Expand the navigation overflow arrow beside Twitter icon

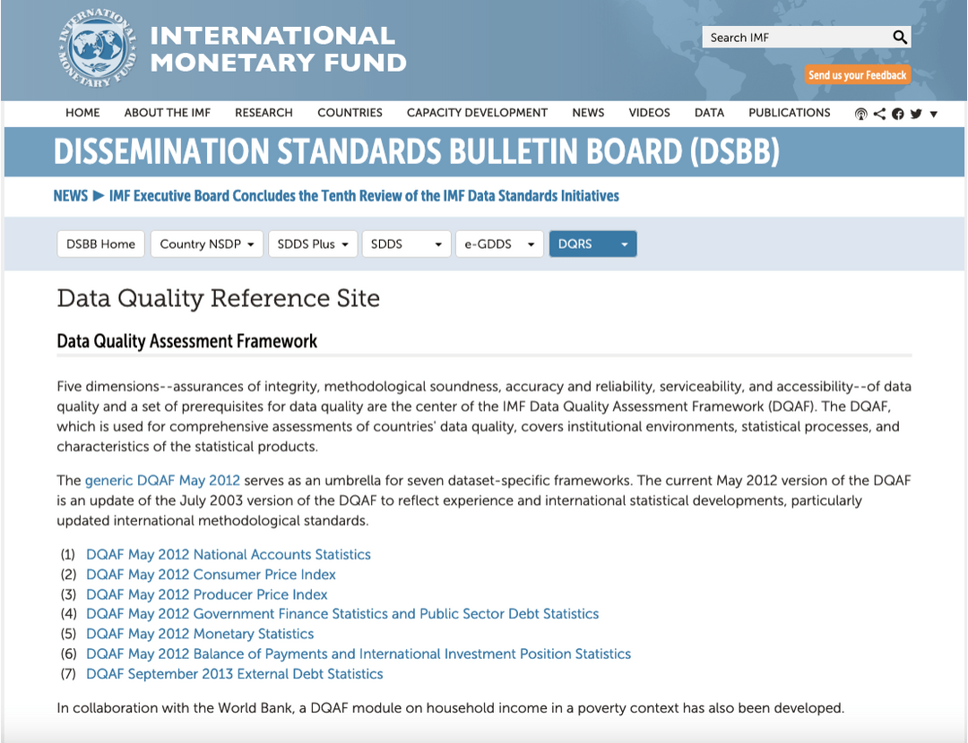pyautogui.click(x=933, y=114)
